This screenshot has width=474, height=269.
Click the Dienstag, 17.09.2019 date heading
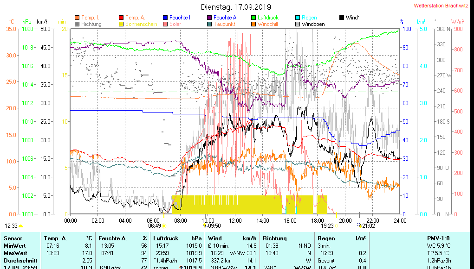click(236, 7)
